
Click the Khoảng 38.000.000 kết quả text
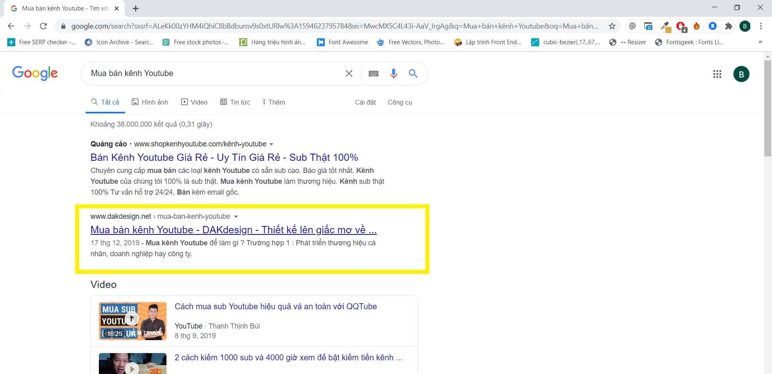(151, 124)
